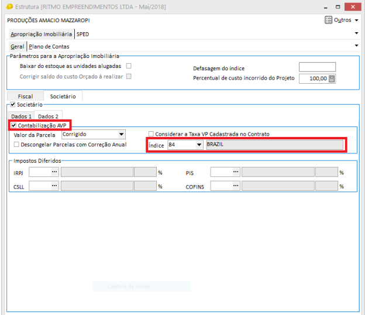The image size is (365, 315).
Task: Click the COFINS percentage field
Action: pyautogui.click(x=326, y=186)
